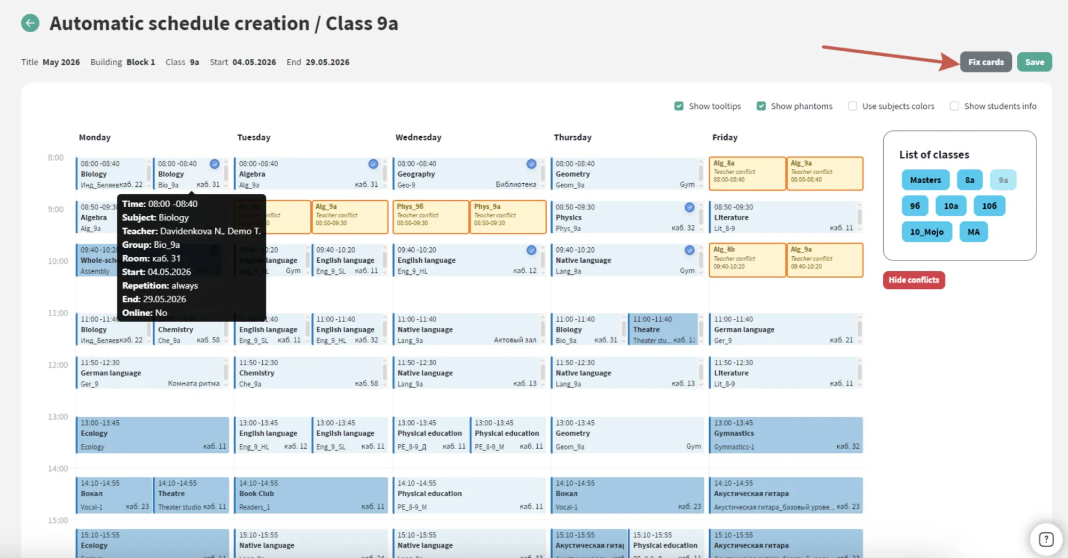Select Thursday Geometry 08:00 Gym card
This screenshot has width=1068, height=558.
tap(627, 174)
